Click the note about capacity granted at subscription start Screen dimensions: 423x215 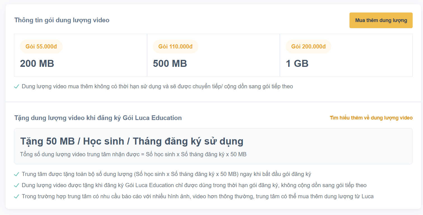(x=166, y=174)
